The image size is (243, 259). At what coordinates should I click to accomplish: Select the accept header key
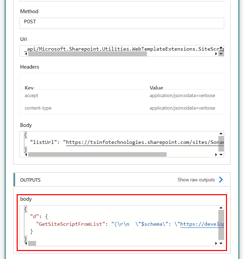(x=32, y=96)
